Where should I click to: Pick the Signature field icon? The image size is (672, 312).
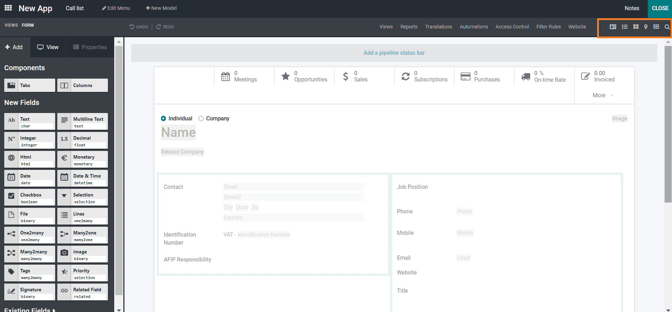pyautogui.click(x=11, y=291)
